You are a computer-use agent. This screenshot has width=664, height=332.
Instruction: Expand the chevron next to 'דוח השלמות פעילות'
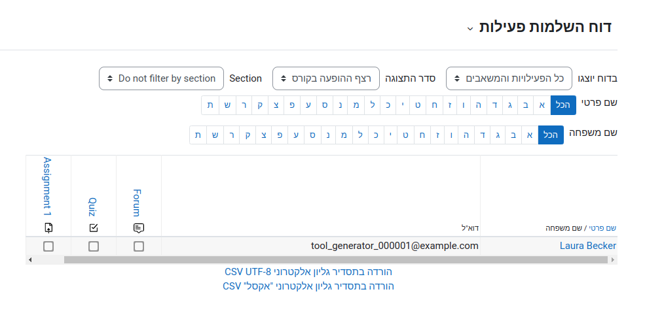470,29
